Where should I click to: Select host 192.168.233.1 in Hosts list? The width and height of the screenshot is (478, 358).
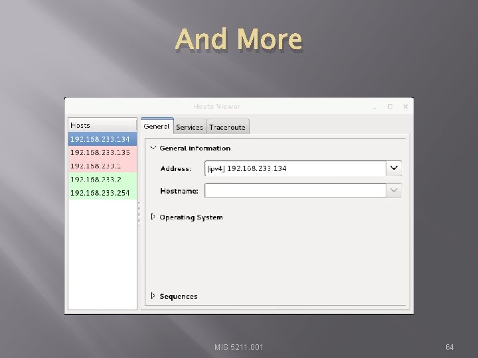pos(102,166)
